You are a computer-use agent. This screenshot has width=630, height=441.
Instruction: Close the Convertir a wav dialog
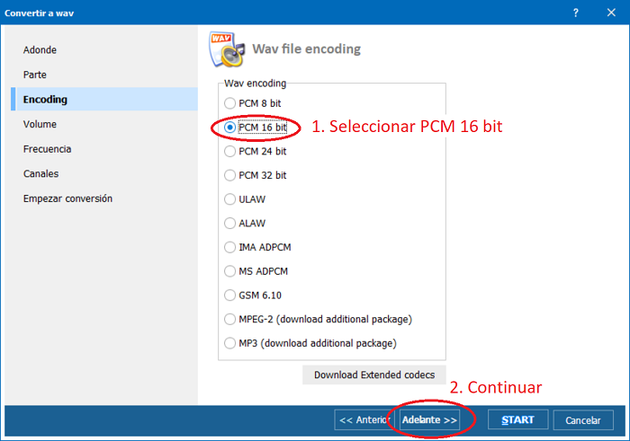point(611,13)
